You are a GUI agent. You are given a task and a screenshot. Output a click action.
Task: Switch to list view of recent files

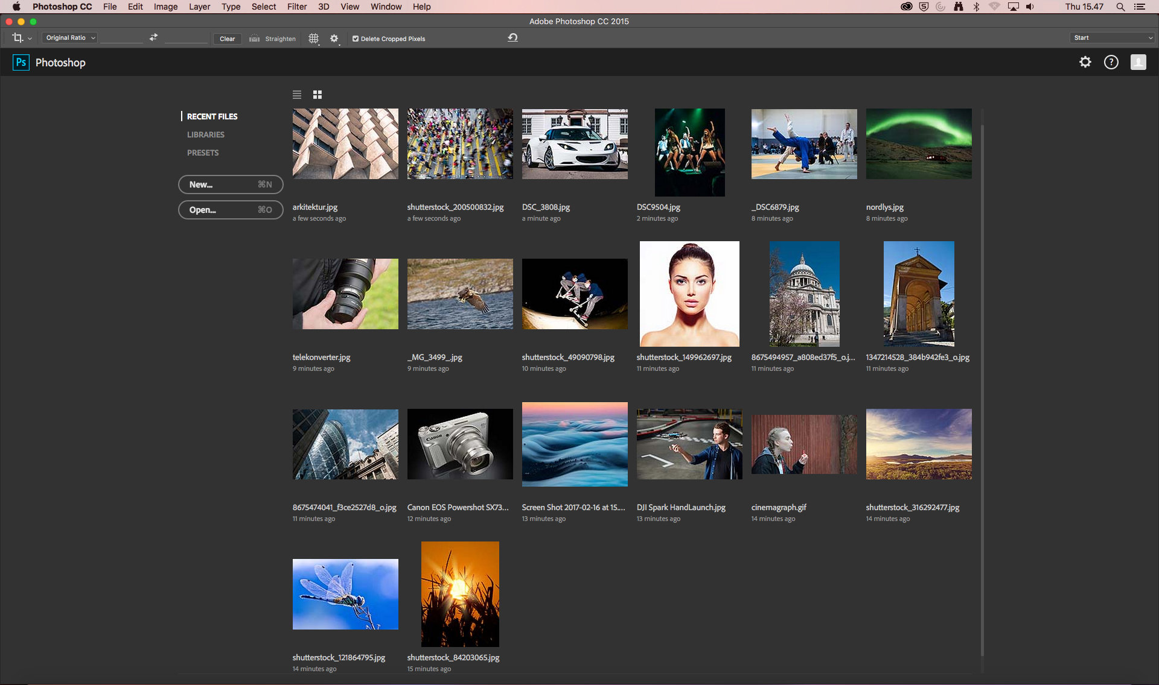click(297, 95)
